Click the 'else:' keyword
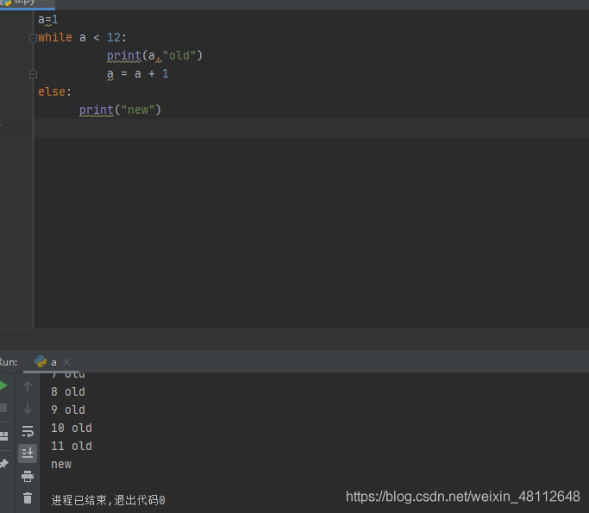This screenshot has height=513, width=589. click(54, 91)
